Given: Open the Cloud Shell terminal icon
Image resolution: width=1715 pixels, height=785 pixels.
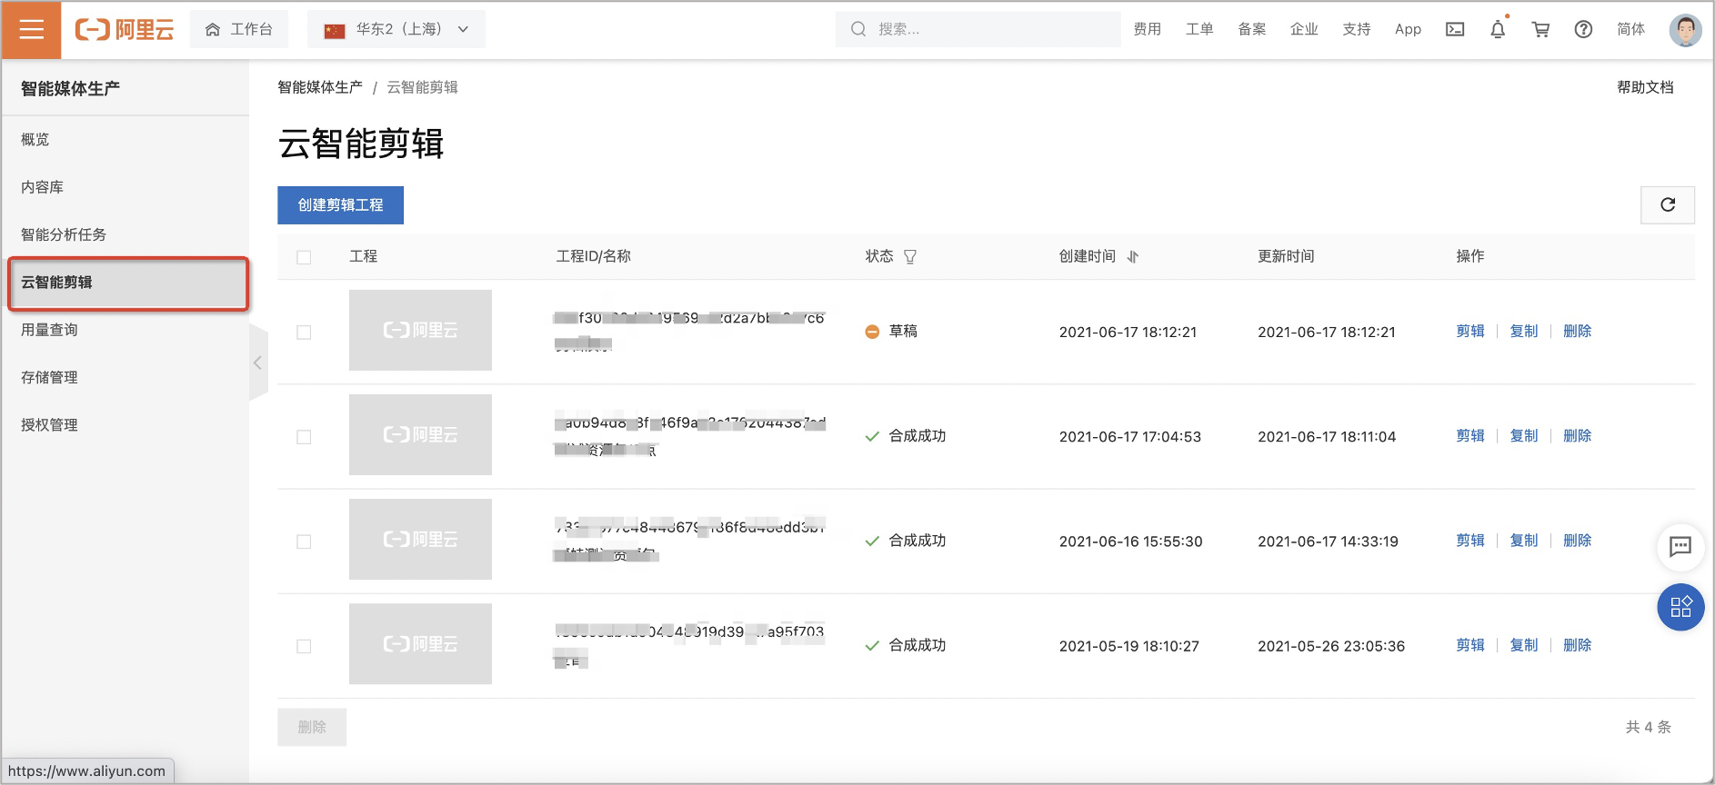Looking at the screenshot, I should [x=1455, y=29].
